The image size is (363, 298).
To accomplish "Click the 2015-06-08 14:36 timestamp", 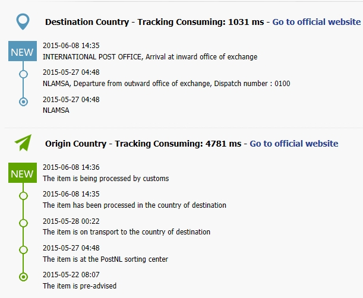I will coord(71,167).
